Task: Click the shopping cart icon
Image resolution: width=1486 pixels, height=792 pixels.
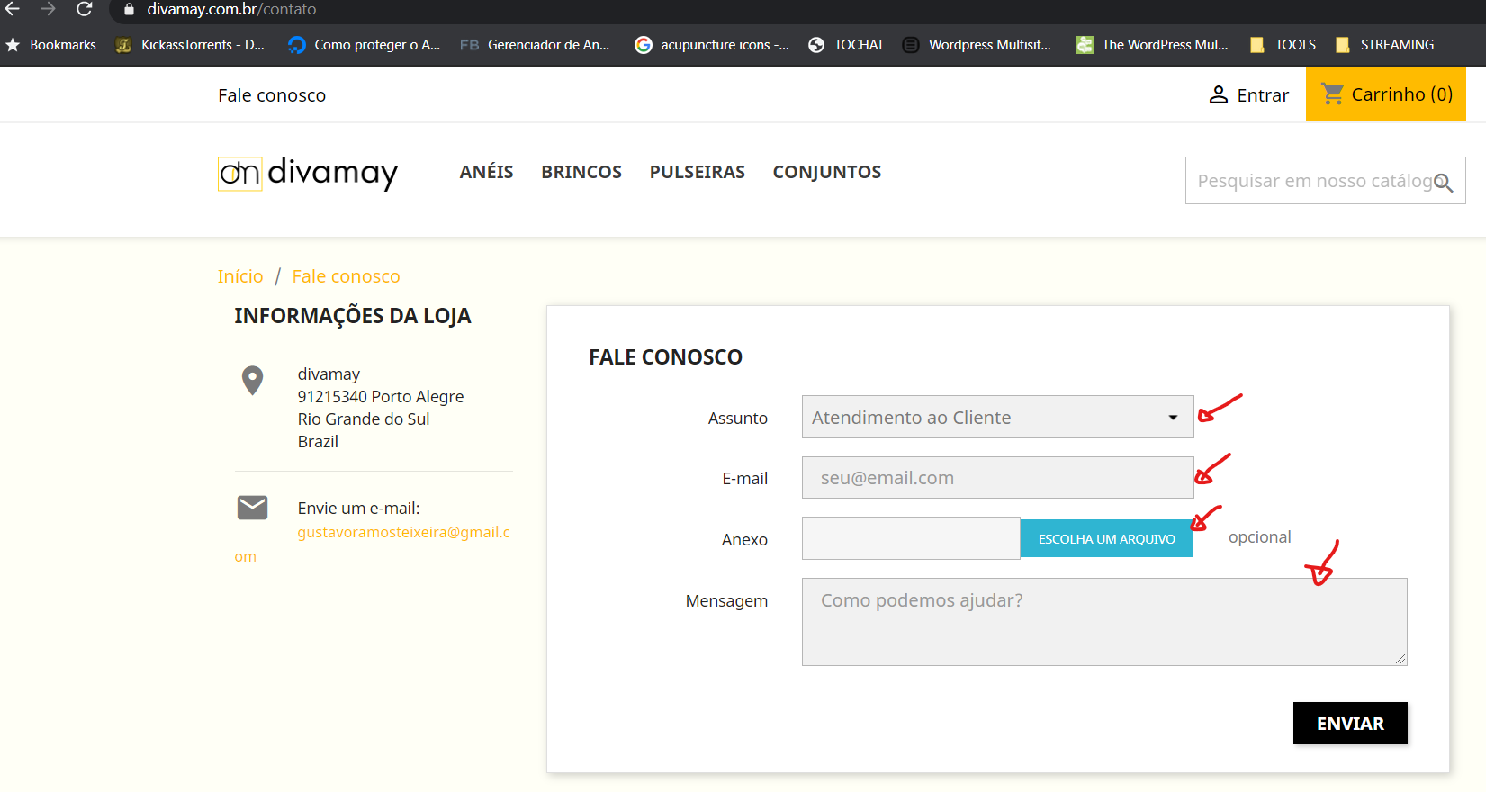Action: pyautogui.click(x=1333, y=94)
